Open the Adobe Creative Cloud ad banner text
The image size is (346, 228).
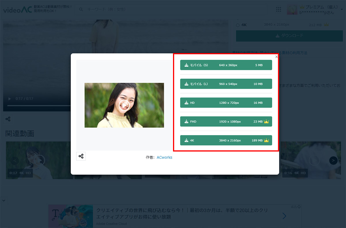(182, 213)
